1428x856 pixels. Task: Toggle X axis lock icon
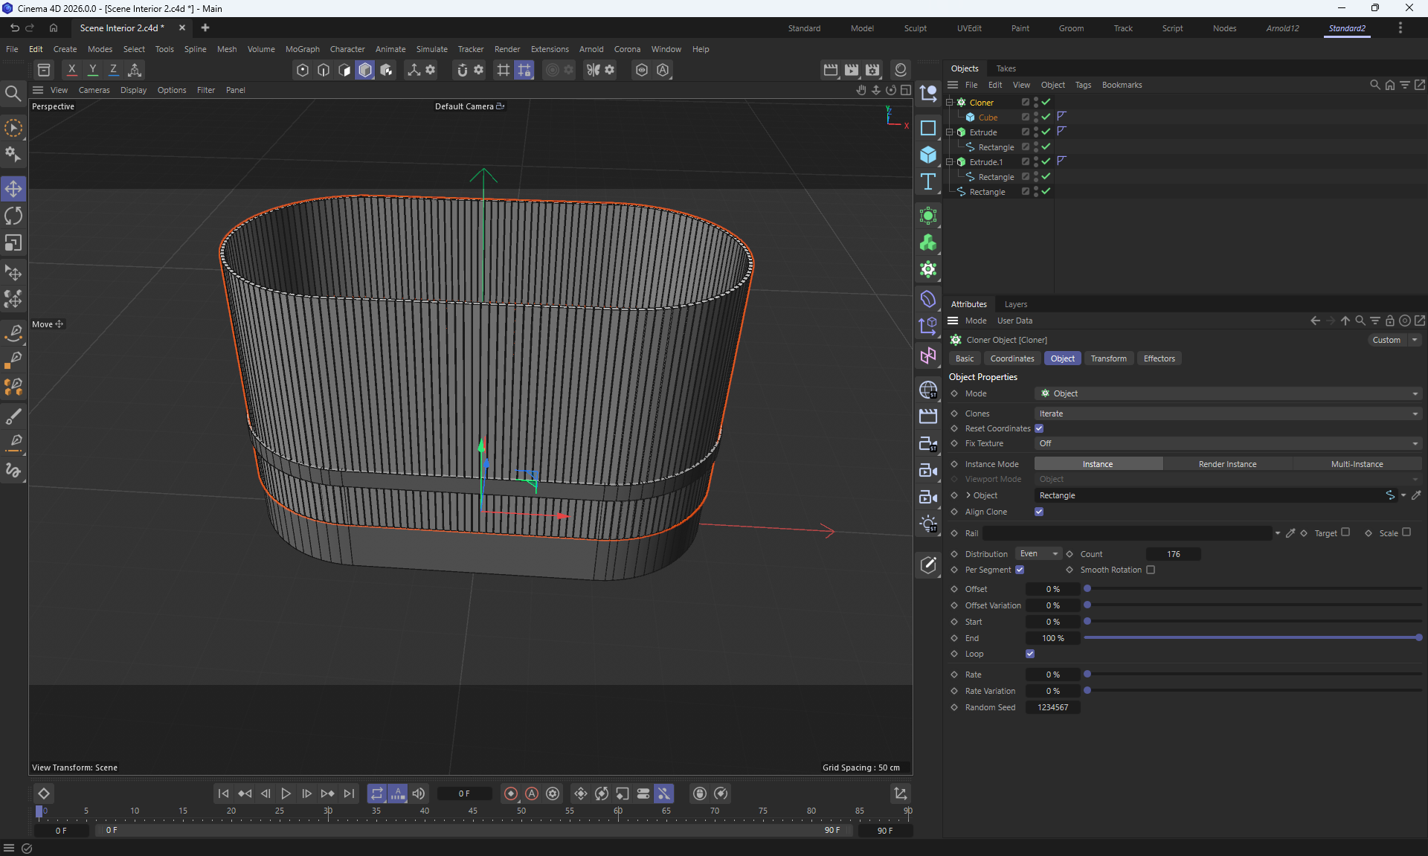(71, 70)
